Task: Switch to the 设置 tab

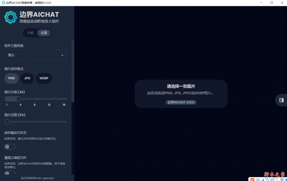Action: pyautogui.click(x=44, y=33)
